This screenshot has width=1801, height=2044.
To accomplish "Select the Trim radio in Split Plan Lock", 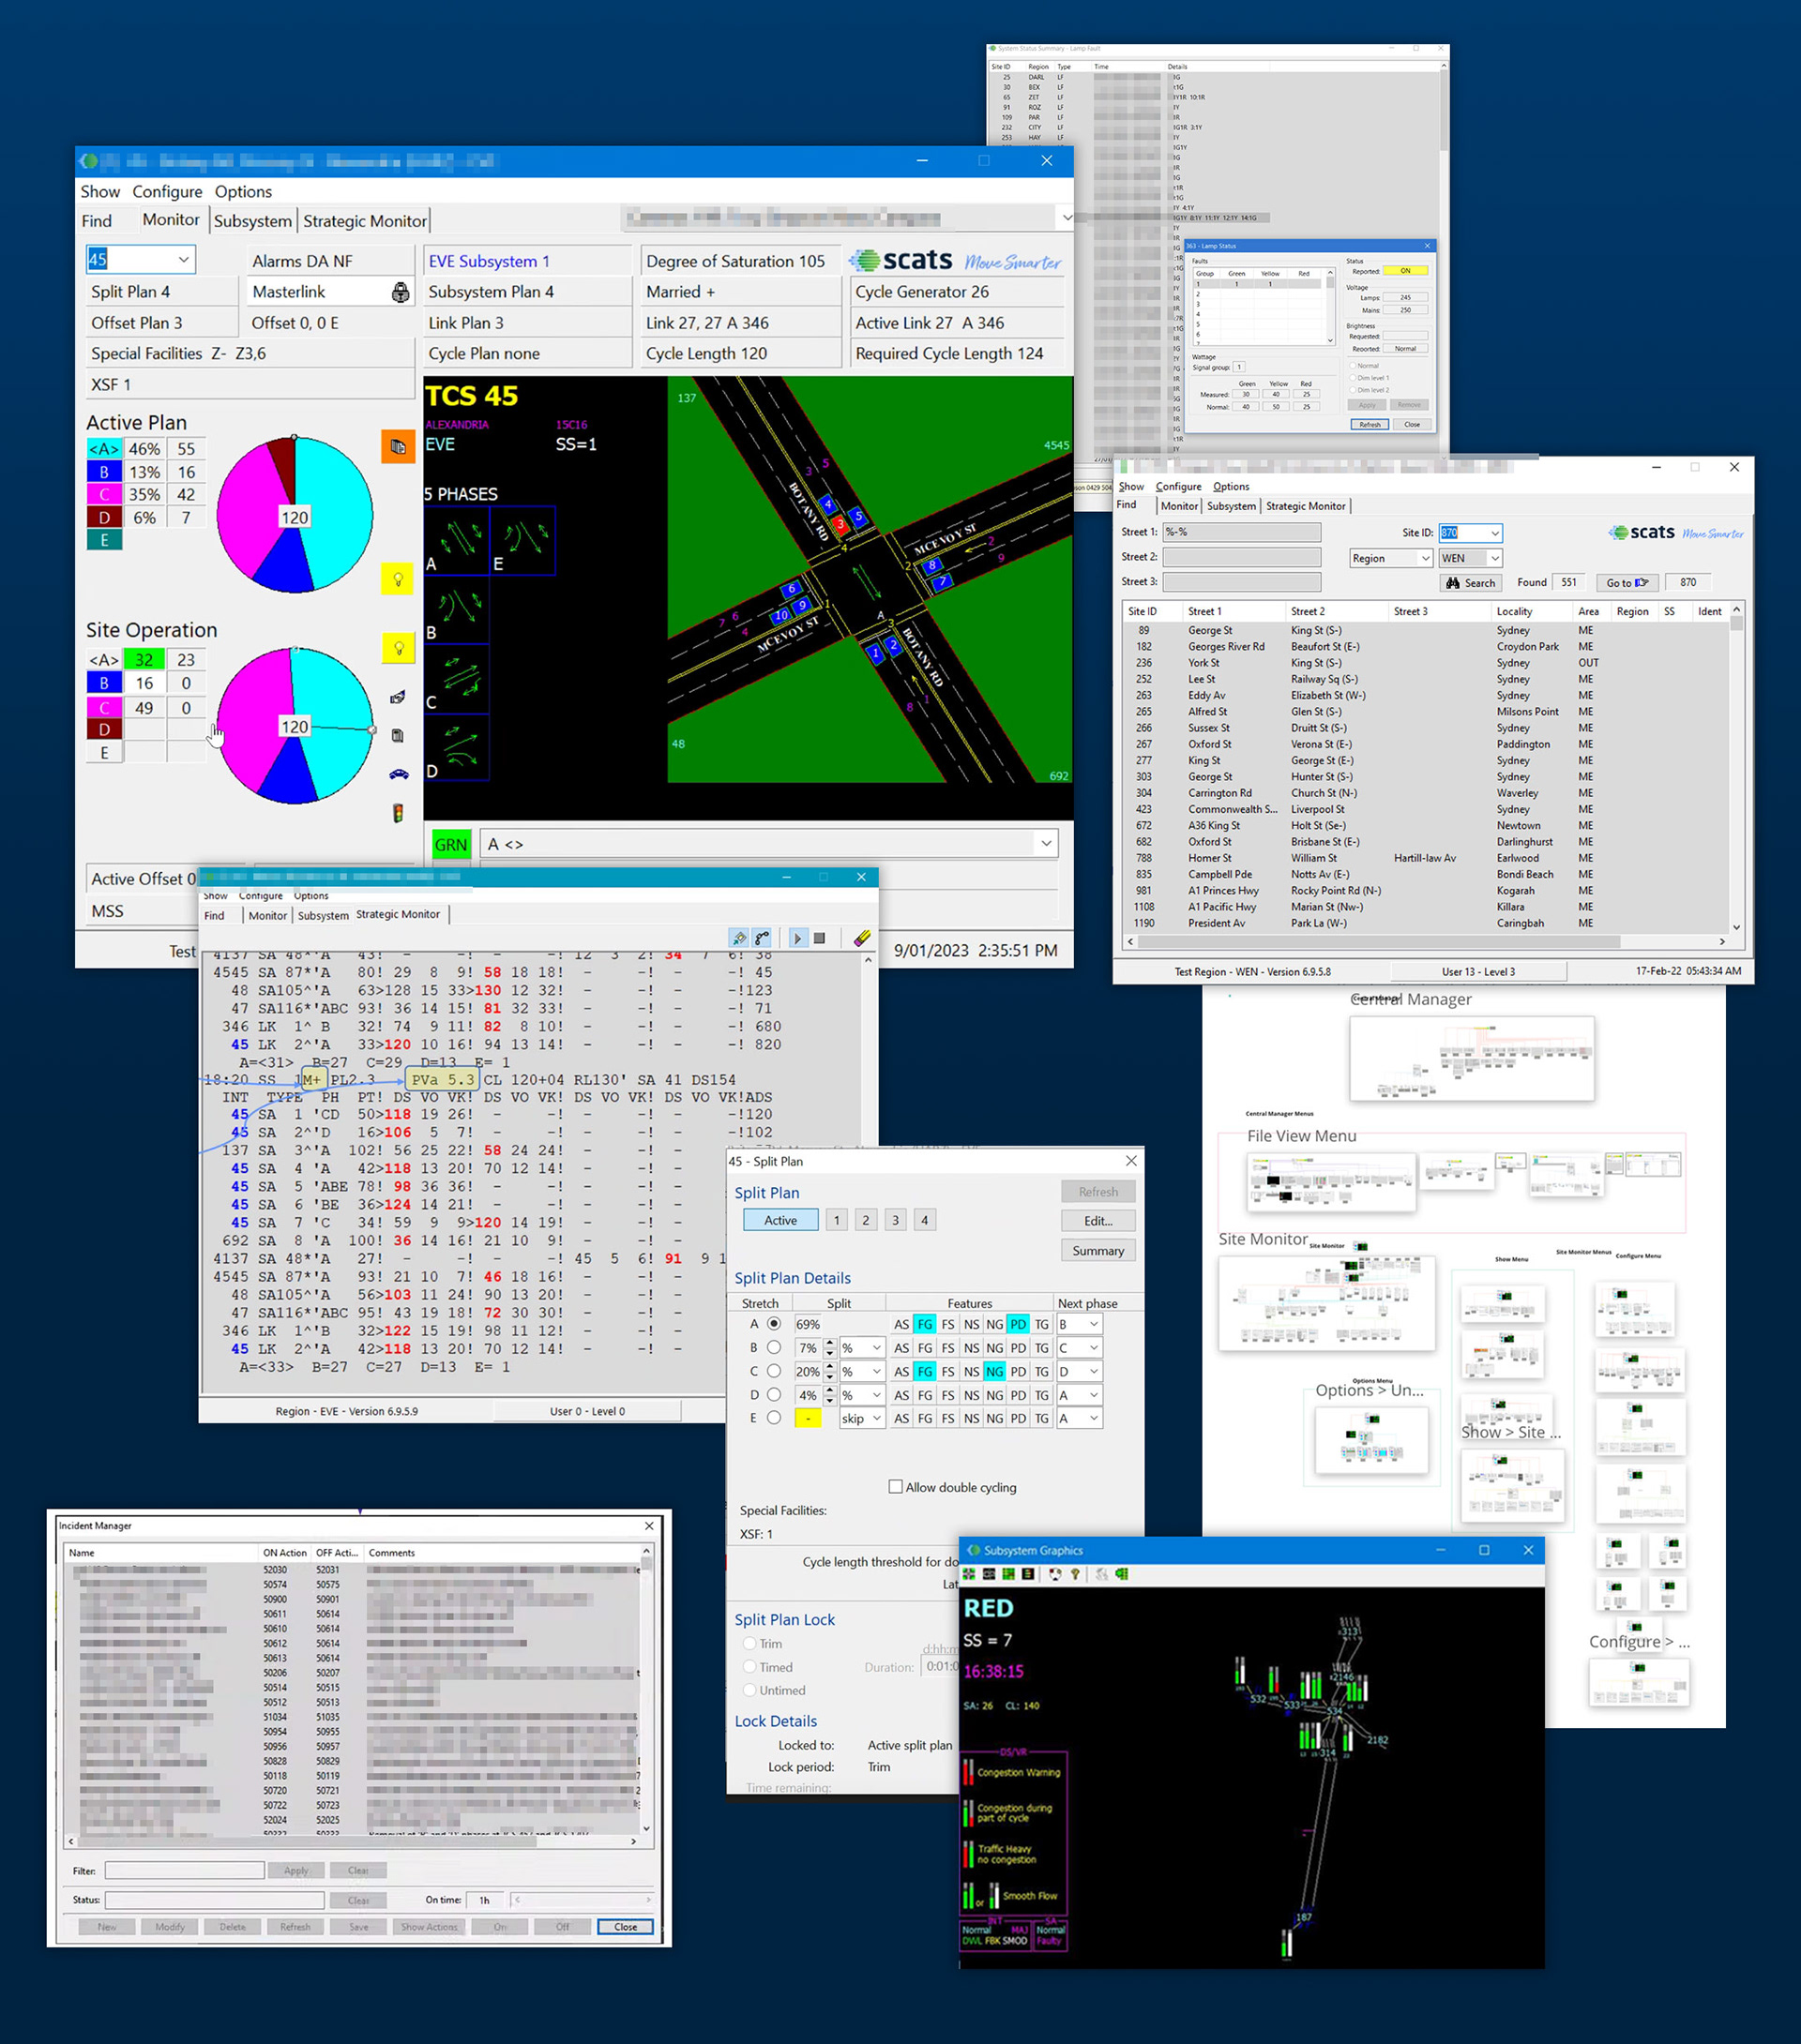I will pos(749,1644).
